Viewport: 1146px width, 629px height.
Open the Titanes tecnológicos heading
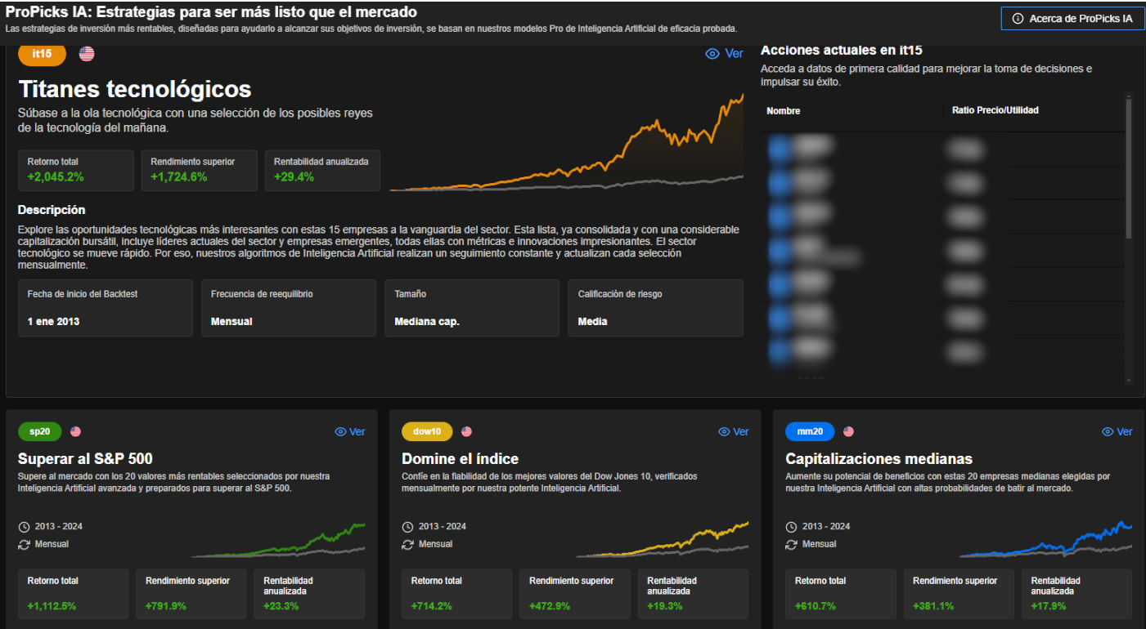point(135,89)
